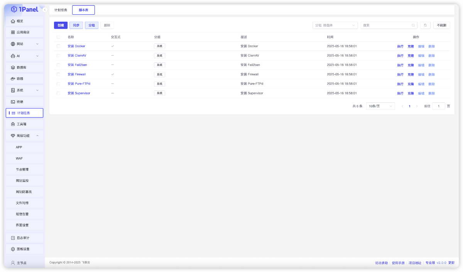Screen dimensions: 463x272
Task: Click 执行 for the 安装 ClamAV script
Action: [400, 55]
